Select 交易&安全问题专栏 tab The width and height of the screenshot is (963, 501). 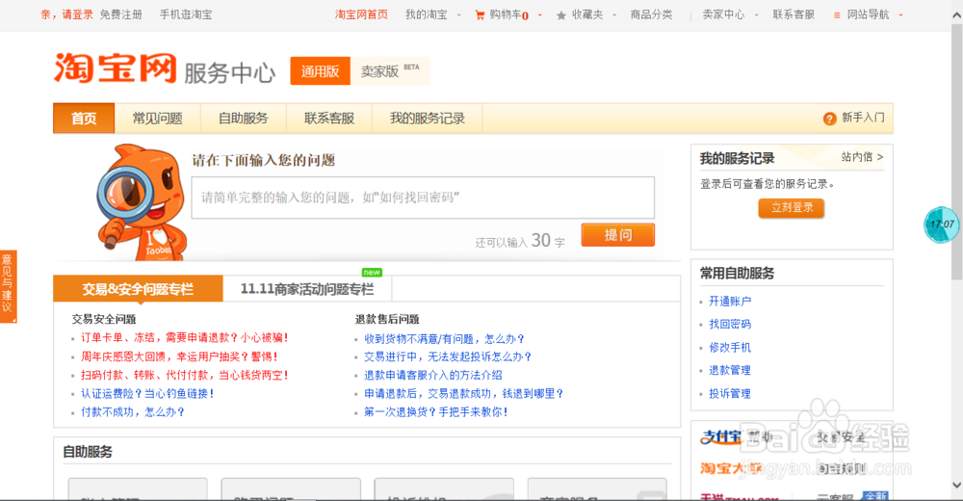(x=138, y=289)
